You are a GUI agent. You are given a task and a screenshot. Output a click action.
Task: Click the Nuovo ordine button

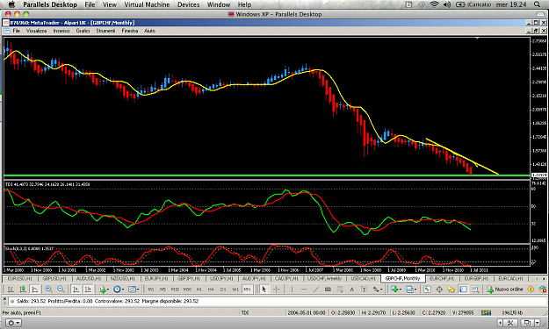click(x=505, y=290)
